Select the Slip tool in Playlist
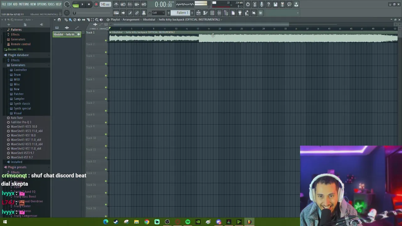Screen dimensions: 402x226 click(x=84, y=20)
